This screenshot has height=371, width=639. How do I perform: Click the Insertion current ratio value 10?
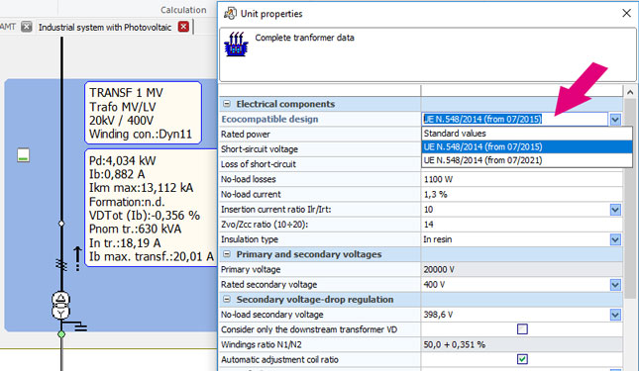point(428,210)
